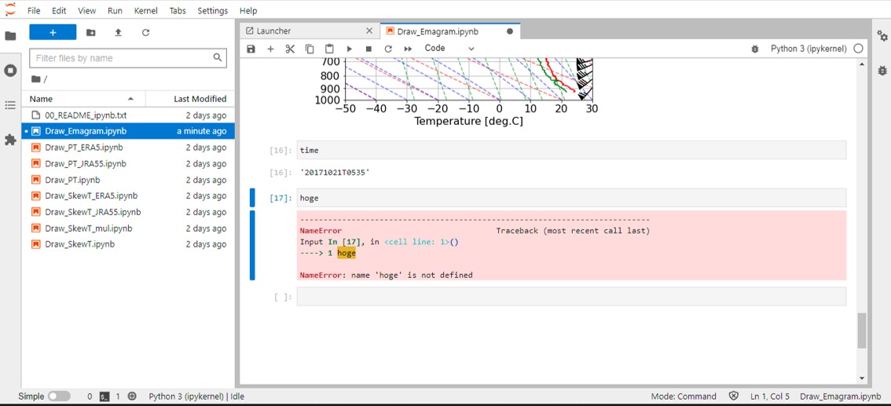The height and width of the screenshot is (406, 891).
Task: Run the selected cell and advance
Action: click(350, 49)
